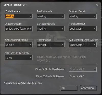Expand the High Dynamic Range dropdown
The image size is (102, 95).
(19, 58)
